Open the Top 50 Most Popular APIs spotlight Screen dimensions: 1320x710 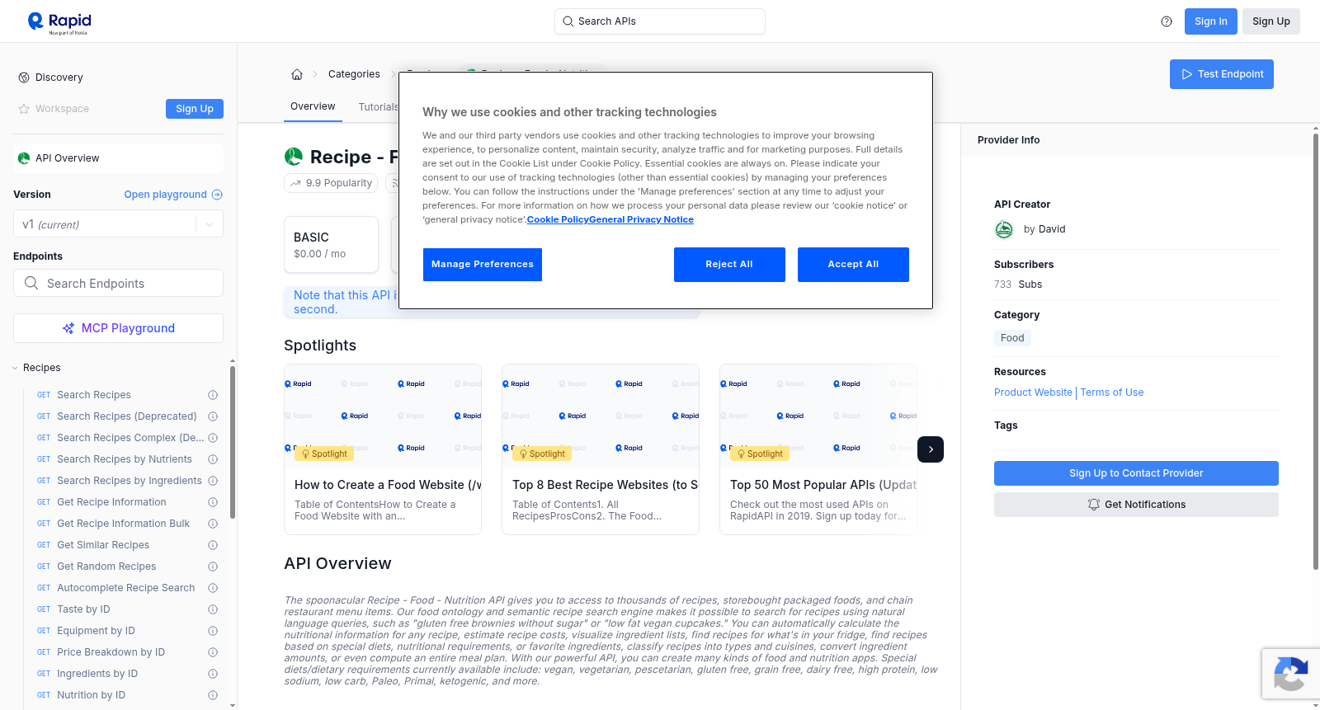818,449
